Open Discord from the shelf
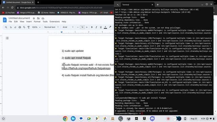The width and height of the screenshot is (217, 122). pyautogui.click(x=152, y=119)
